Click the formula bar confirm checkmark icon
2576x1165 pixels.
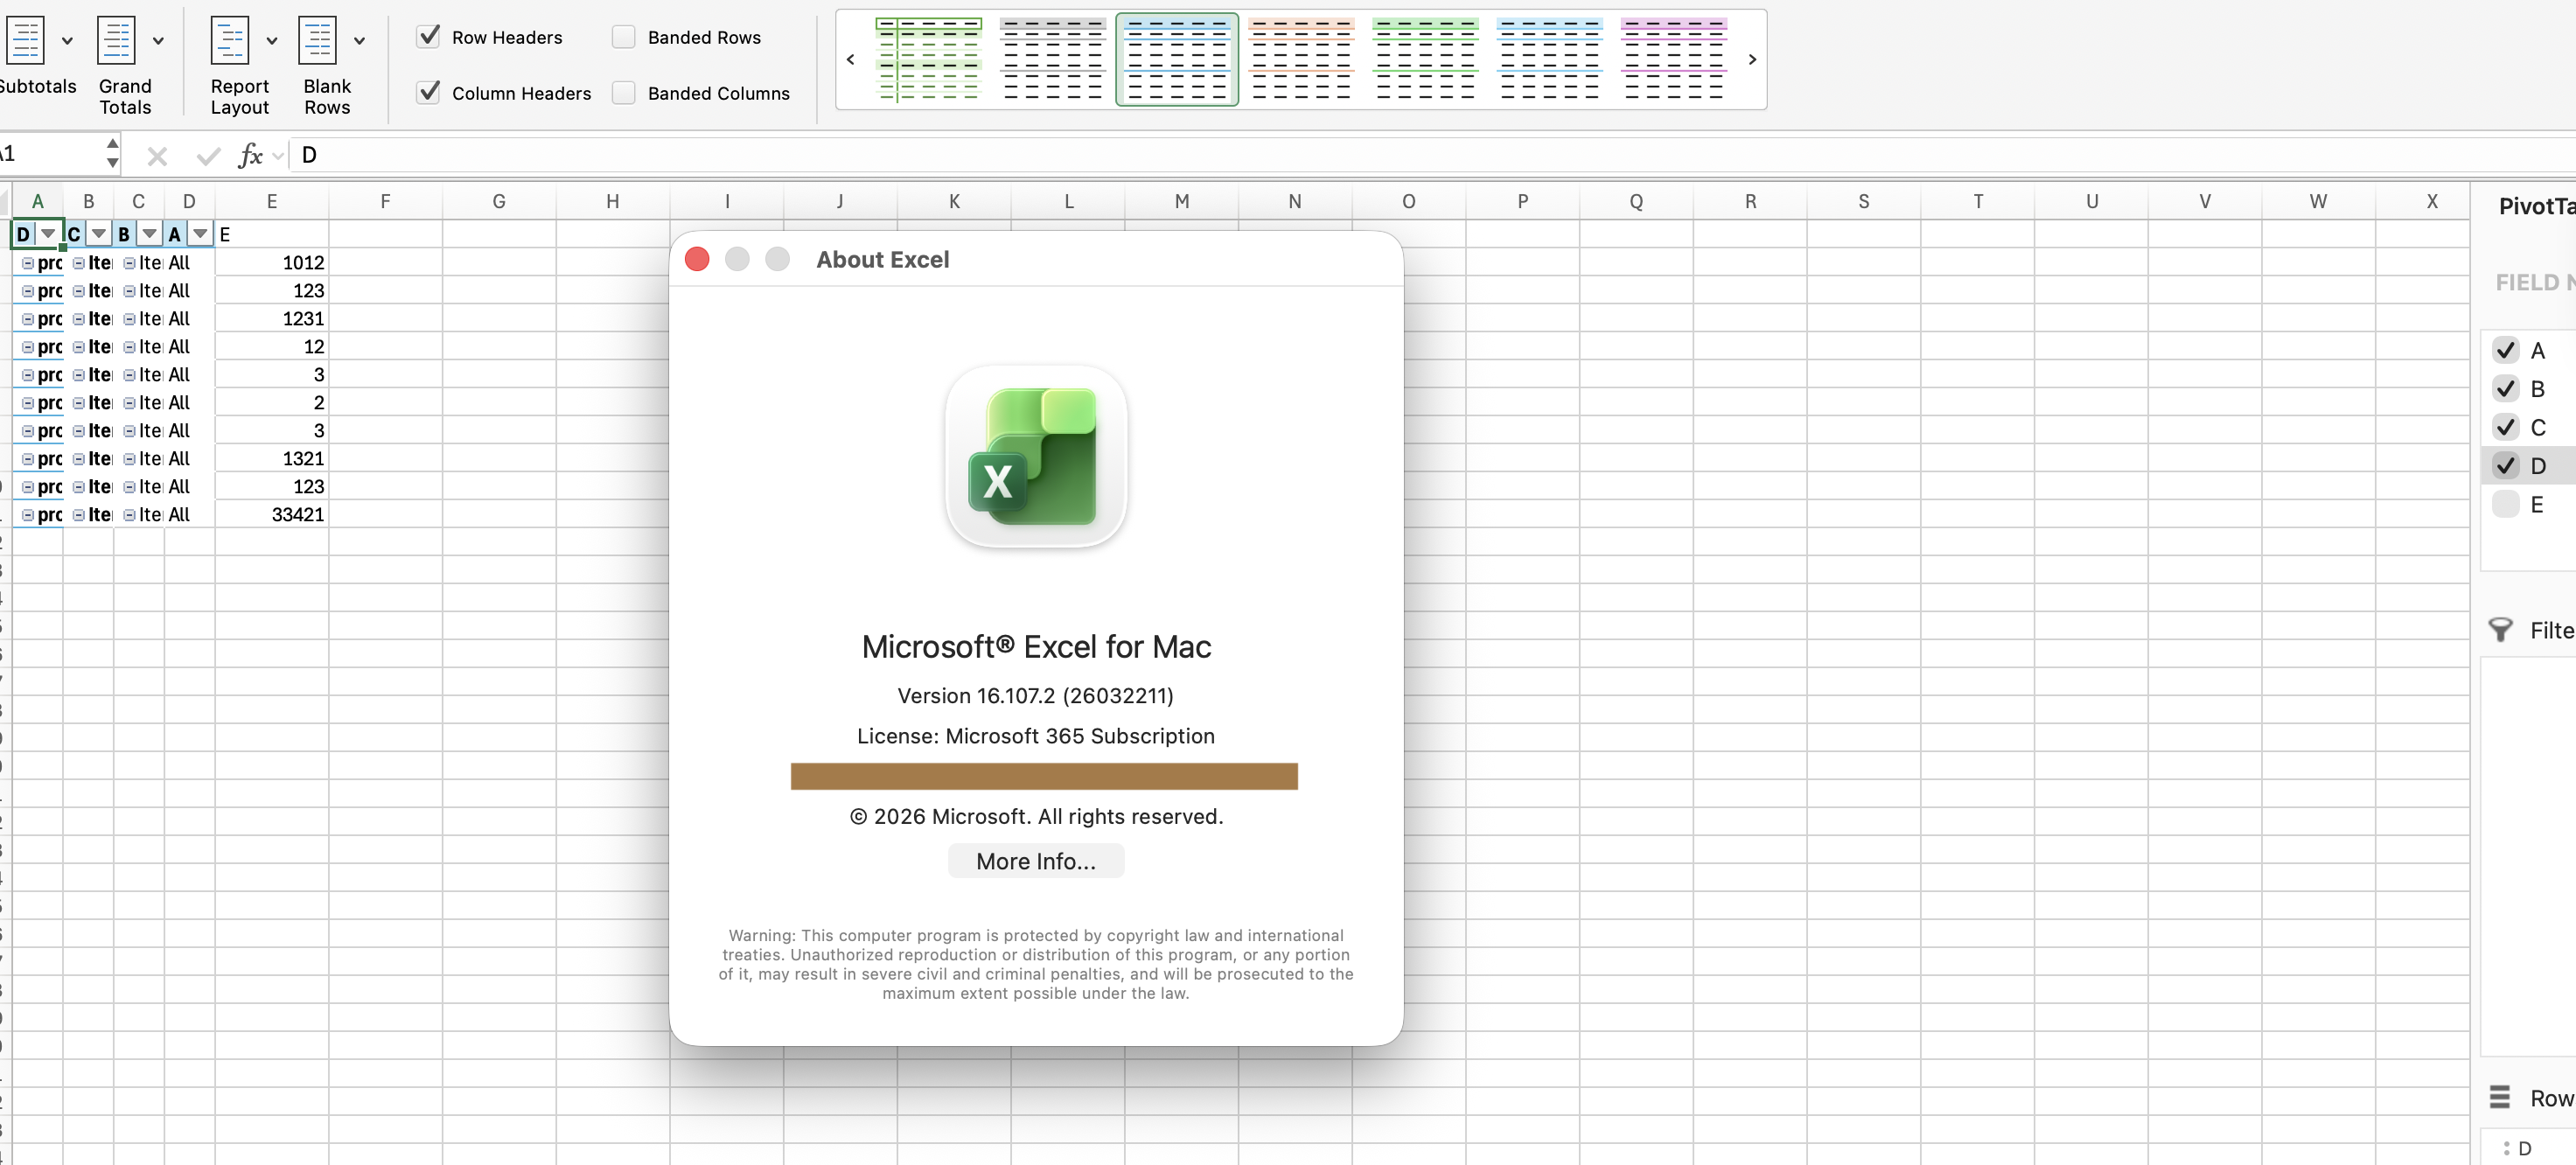coord(208,155)
